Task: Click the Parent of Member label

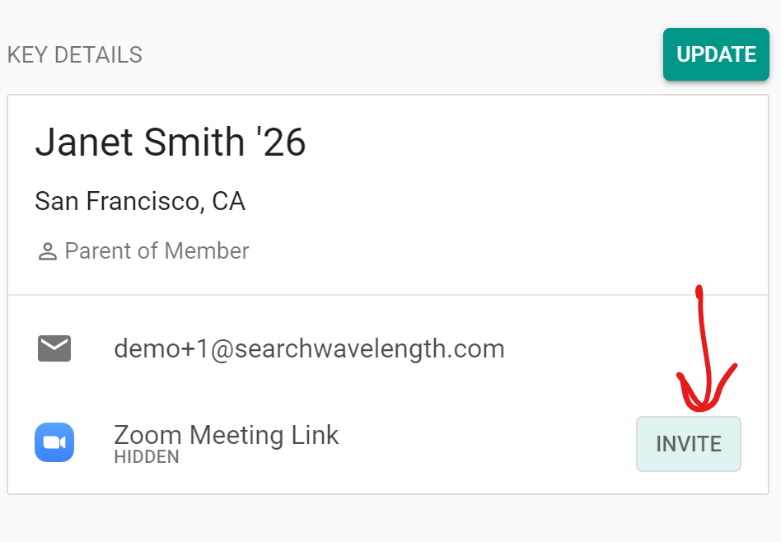Action: [157, 251]
